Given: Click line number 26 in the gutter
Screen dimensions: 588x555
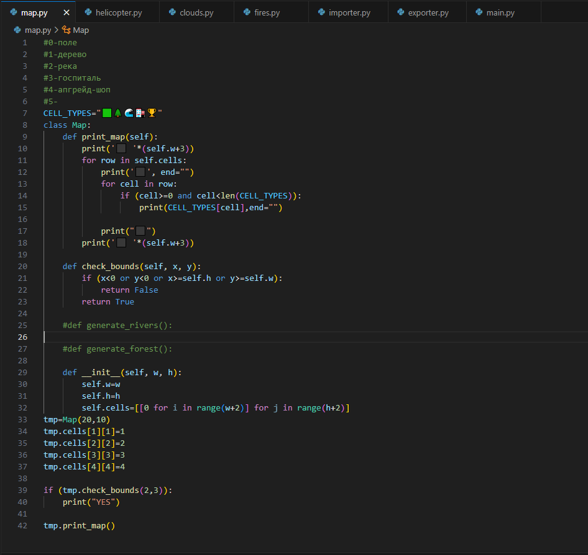Looking at the screenshot, I should coord(22,337).
